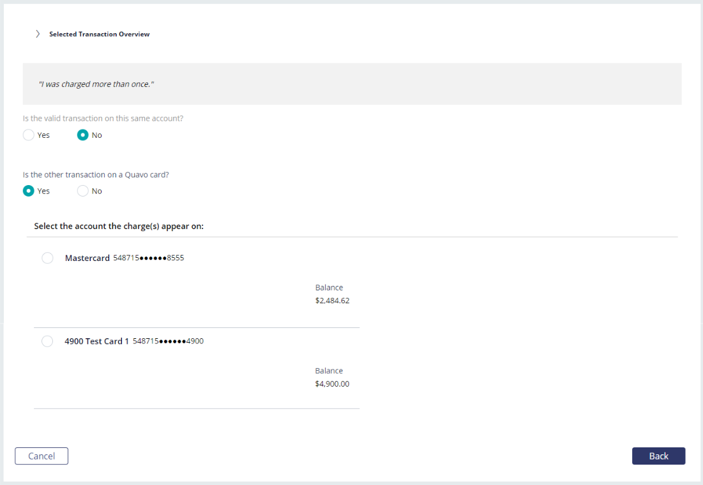Click card number 548715••••••8555
The height and width of the screenshot is (485, 703).
click(148, 258)
